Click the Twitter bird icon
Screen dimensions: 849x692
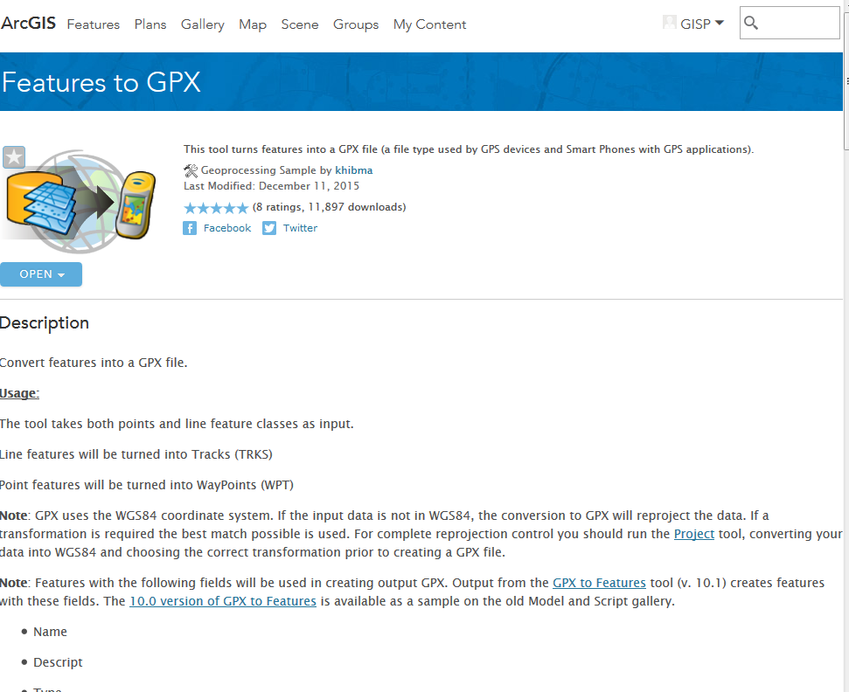[x=269, y=228]
